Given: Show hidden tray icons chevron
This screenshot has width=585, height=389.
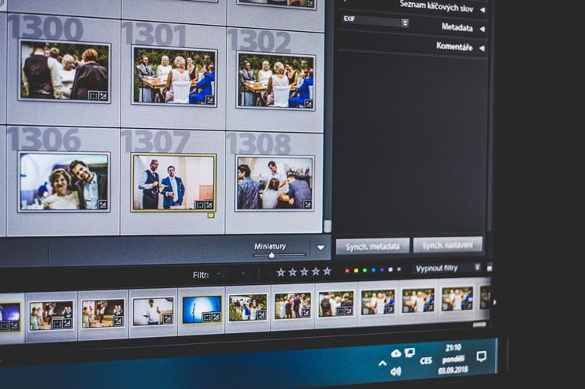Looking at the screenshot, I should (x=382, y=363).
